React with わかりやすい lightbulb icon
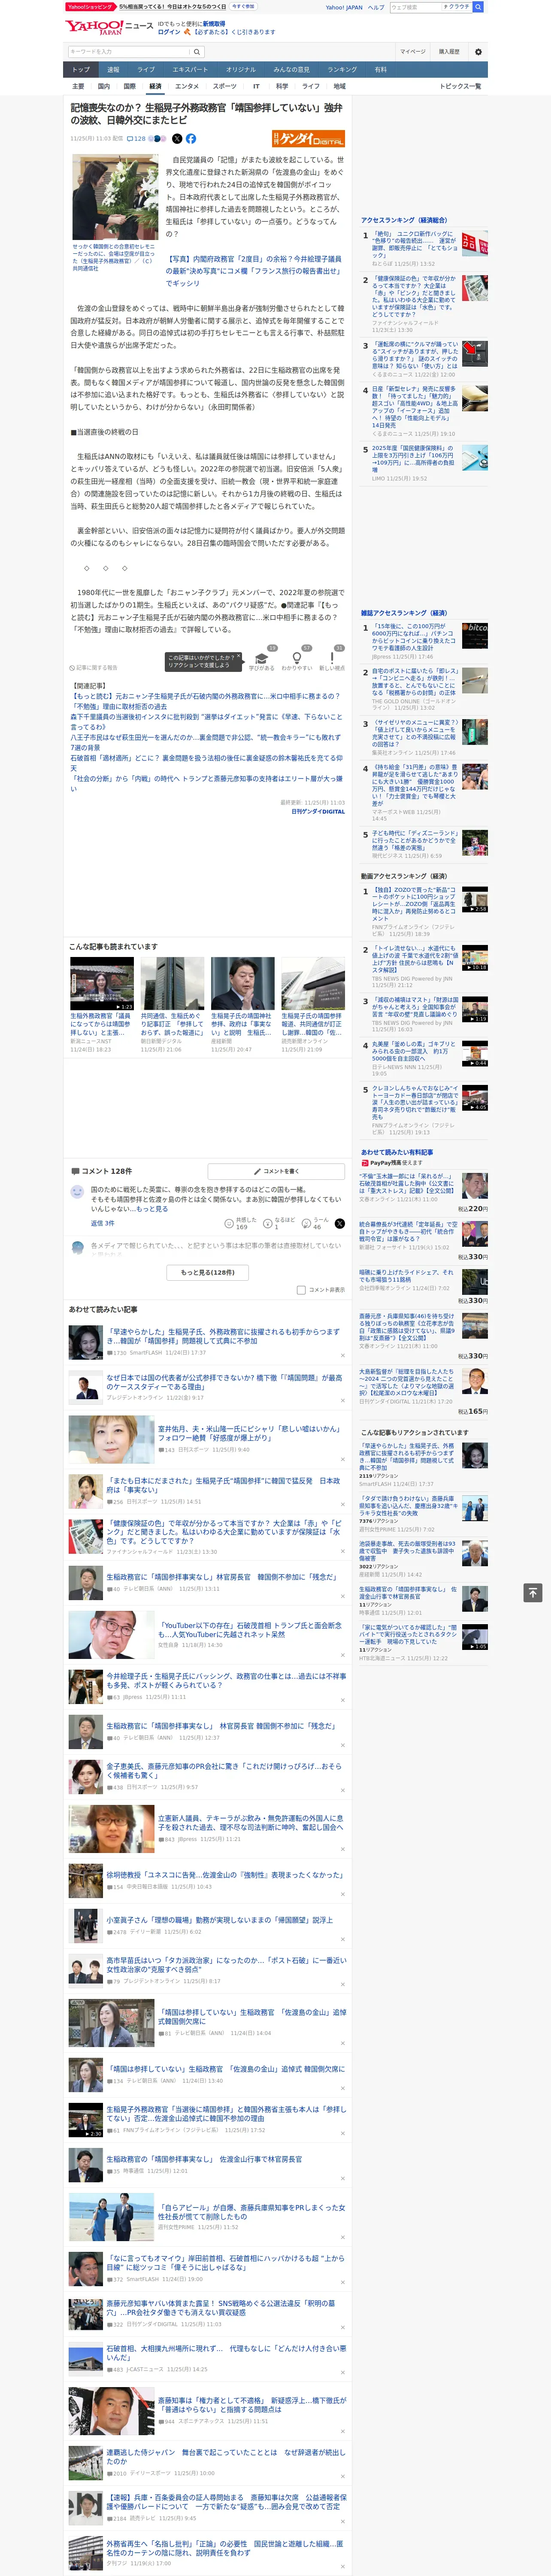Viewport: 551px width, 2576px height. tap(297, 658)
